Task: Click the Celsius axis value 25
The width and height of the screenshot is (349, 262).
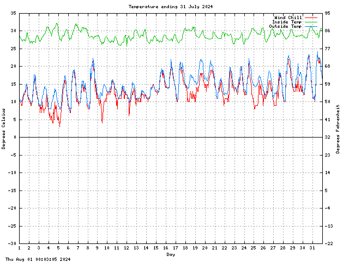Action: pyautogui.click(x=13, y=49)
